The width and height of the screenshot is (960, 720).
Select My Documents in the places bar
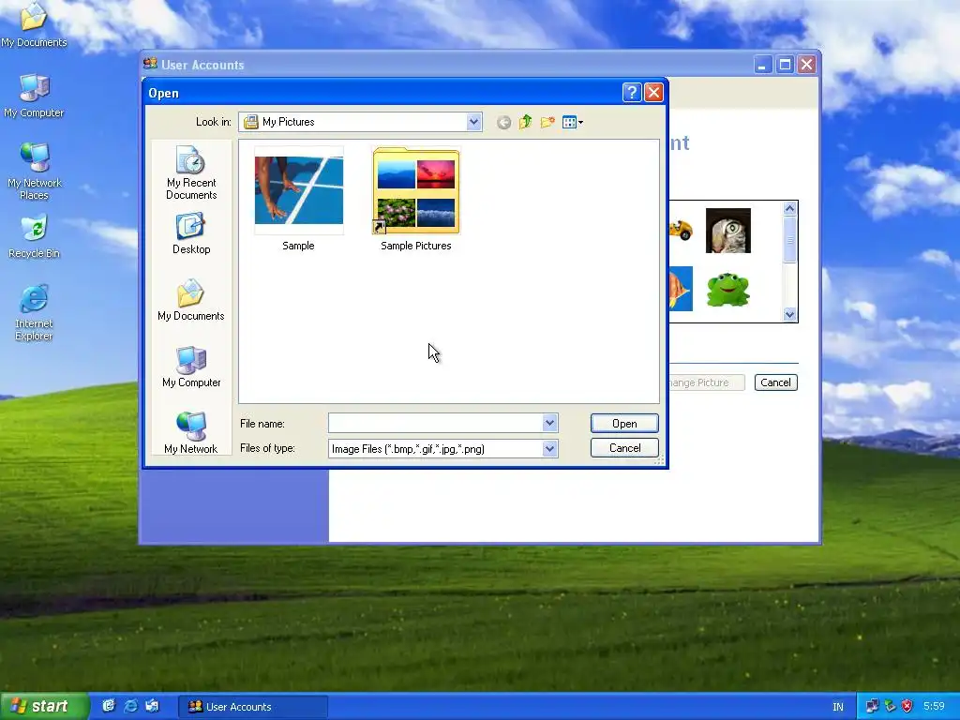pyautogui.click(x=191, y=300)
